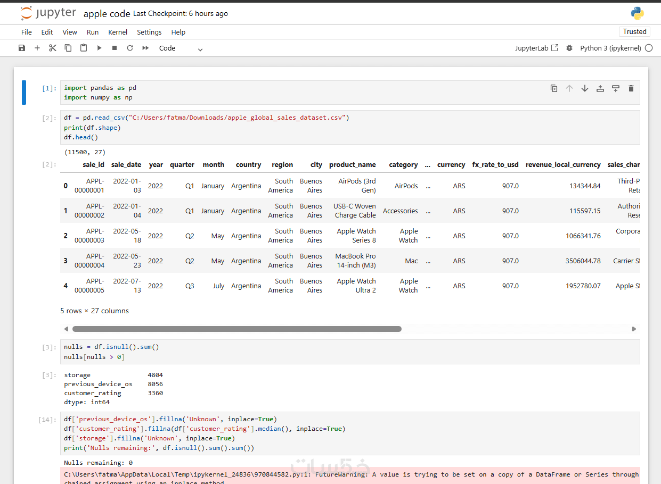Screen dimensions: 661x484
Task: Insert a new cell below with plus icon
Action: click(37, 48)
